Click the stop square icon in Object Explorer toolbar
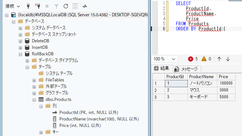This screenshot has width=242, height=136. (47, 6)
